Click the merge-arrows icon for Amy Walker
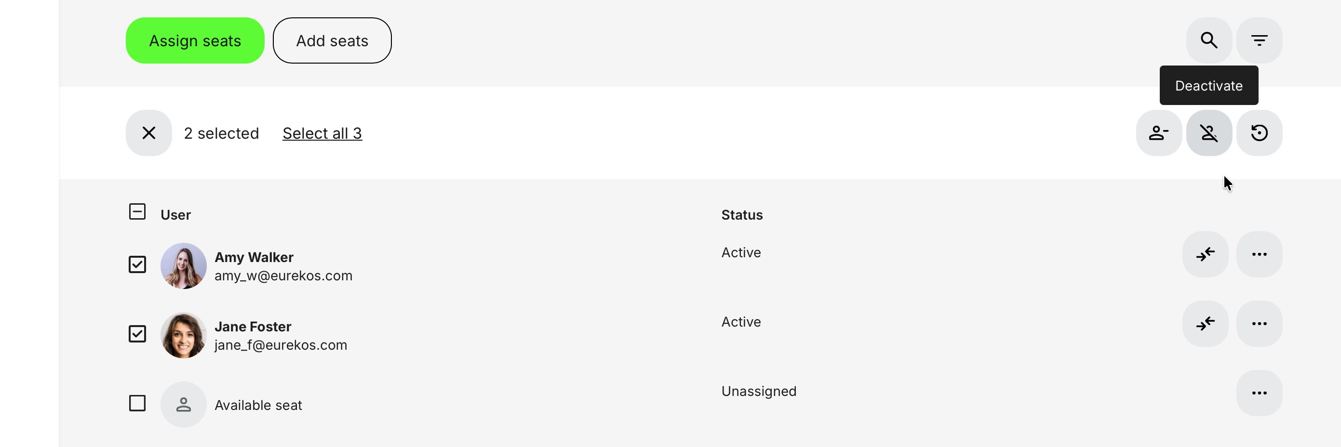This screenshot has height=447, width=1341. coord(1205,254)
